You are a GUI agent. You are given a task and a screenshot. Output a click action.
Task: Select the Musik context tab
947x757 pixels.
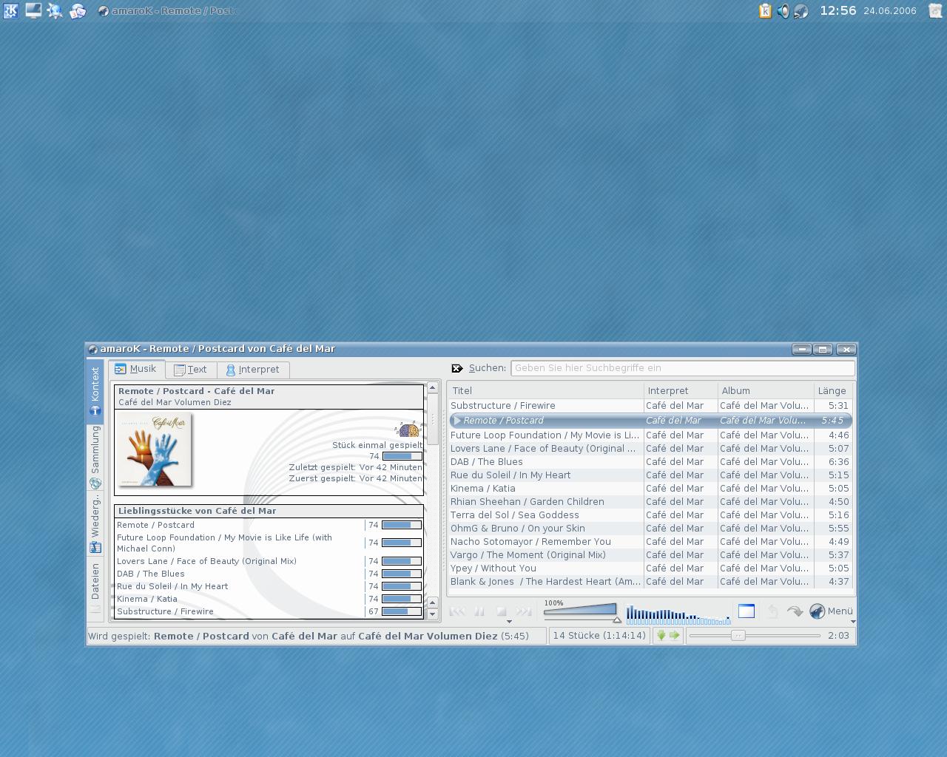tap(135, 369)
